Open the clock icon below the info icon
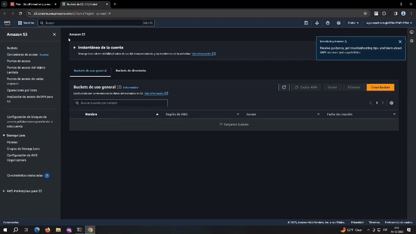Image resolution: width=416 pixels, height=234 pixels. [411, 41]
